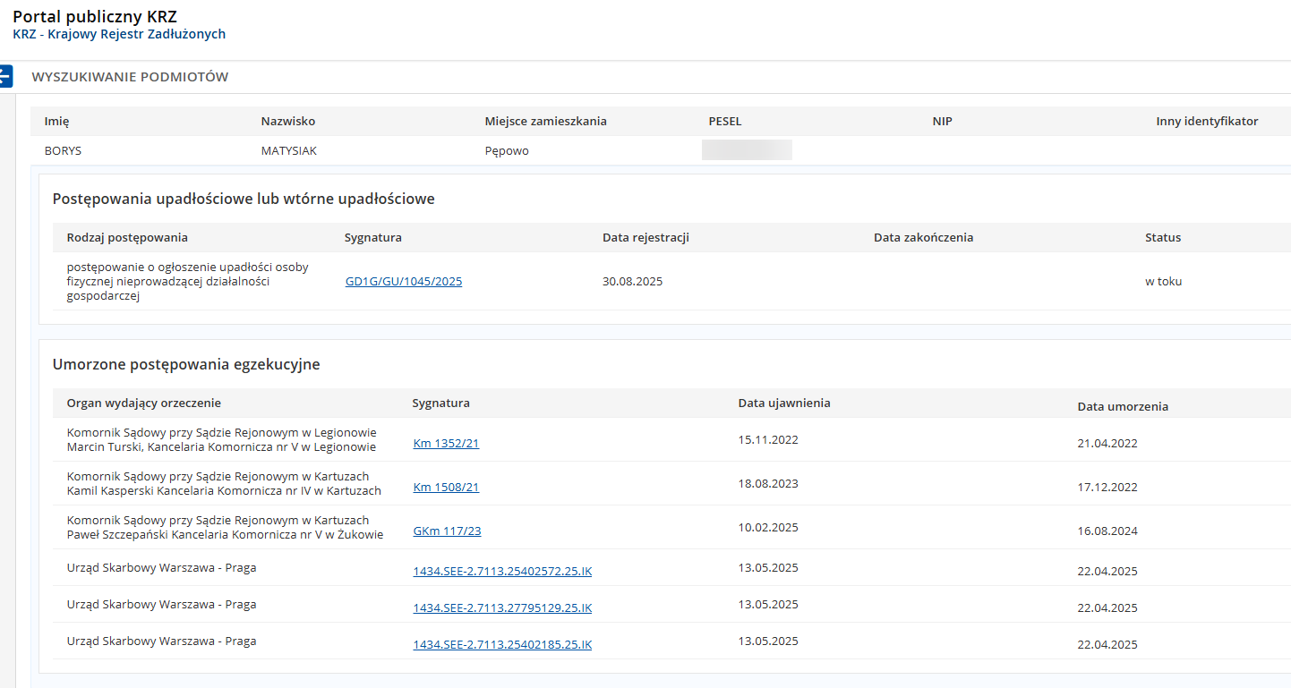
Task: Open signature link Km 1508/21
Action: [x=446, y=487]
